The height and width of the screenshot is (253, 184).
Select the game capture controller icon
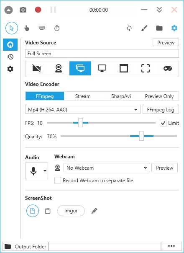pos(168,68)
